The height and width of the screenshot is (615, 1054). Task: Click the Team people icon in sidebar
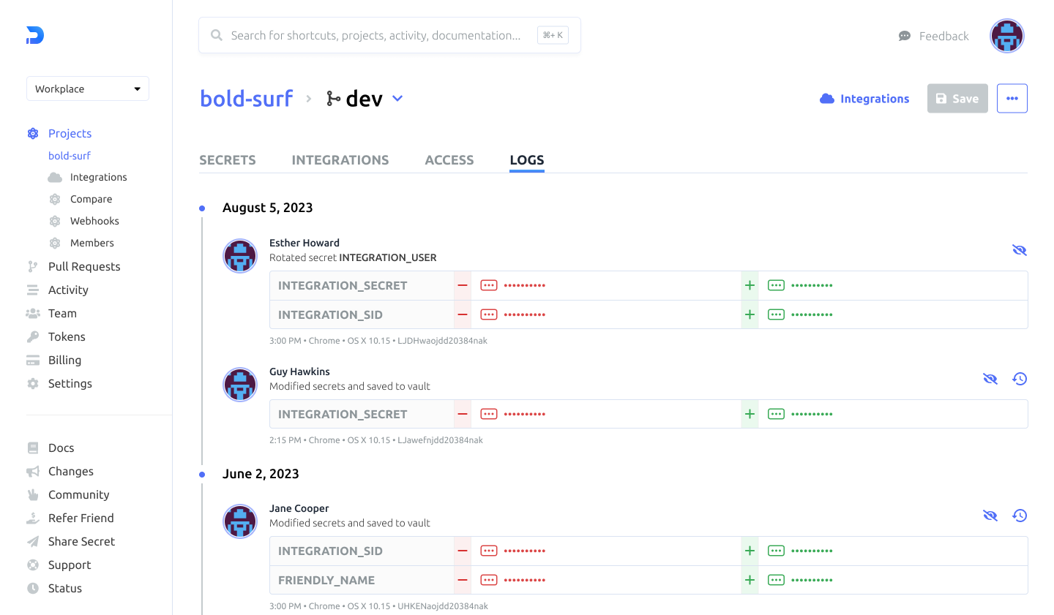(32, 313)
